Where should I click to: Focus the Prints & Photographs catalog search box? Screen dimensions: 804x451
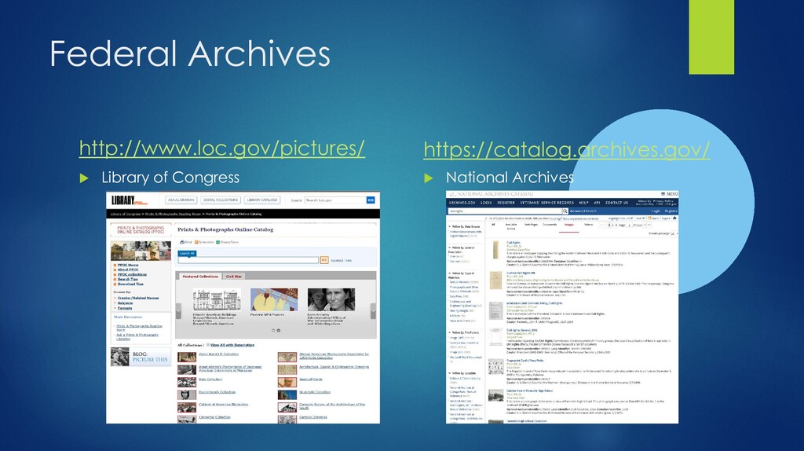coord(248,260)
